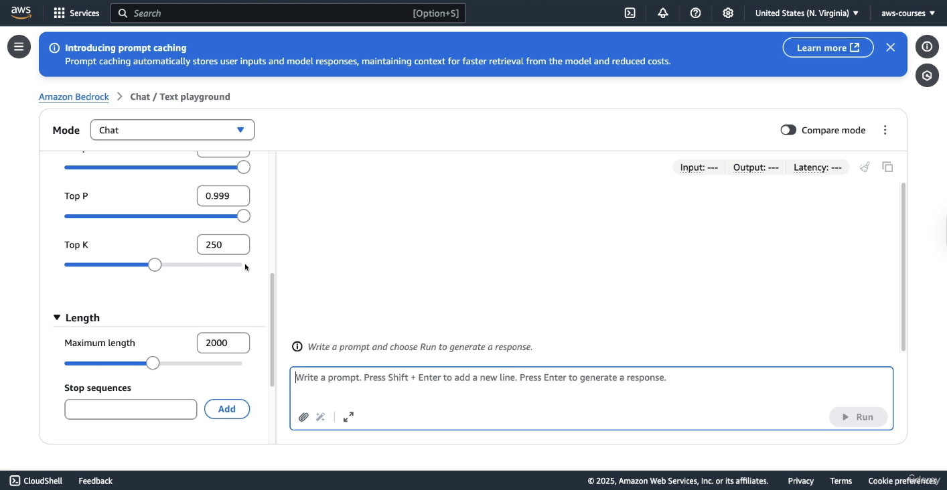Click the Top K slider handle
Screen dimensions: 947x490
tap(155, 265)
